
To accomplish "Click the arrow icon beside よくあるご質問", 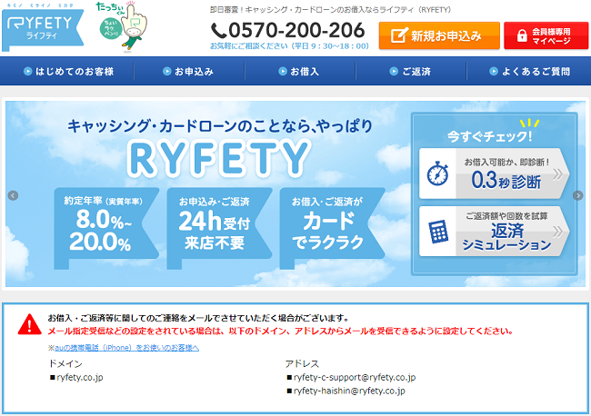I will click(494, 71).
